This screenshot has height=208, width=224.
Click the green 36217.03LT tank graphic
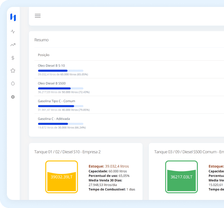point(181,177)
